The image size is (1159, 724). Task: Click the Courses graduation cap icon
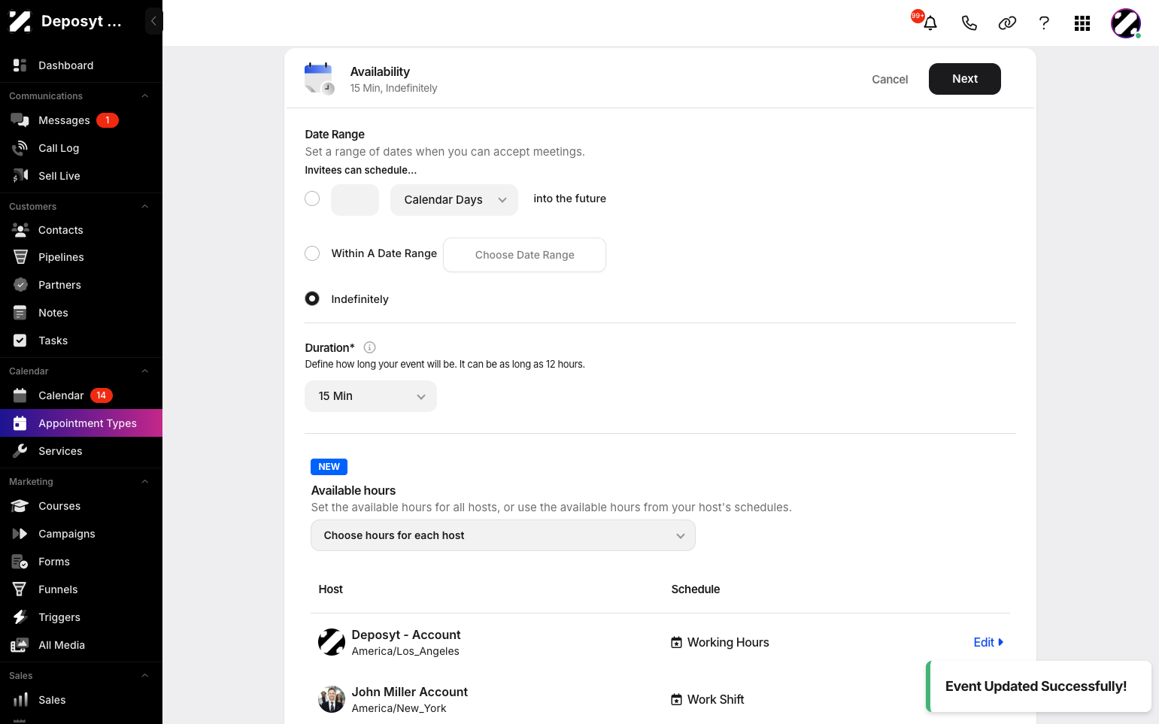pos(20,506)
